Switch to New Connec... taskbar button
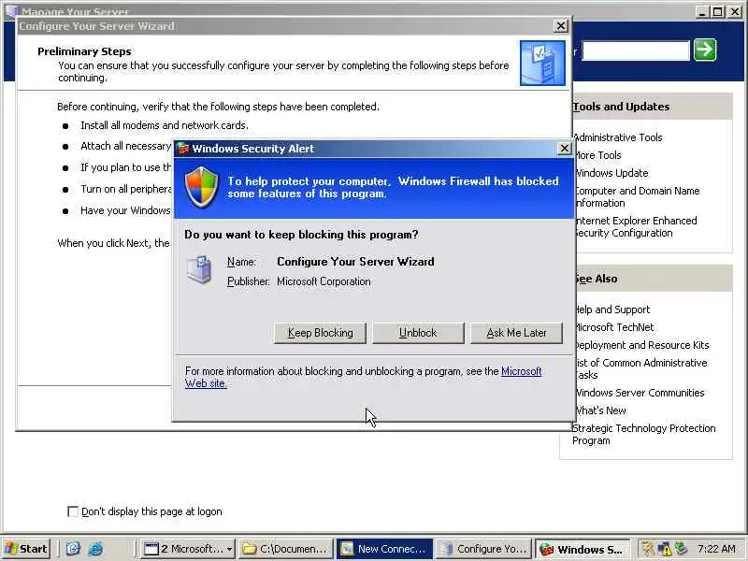748x561 pixels. pyautogui.click(x=384, y=549)
